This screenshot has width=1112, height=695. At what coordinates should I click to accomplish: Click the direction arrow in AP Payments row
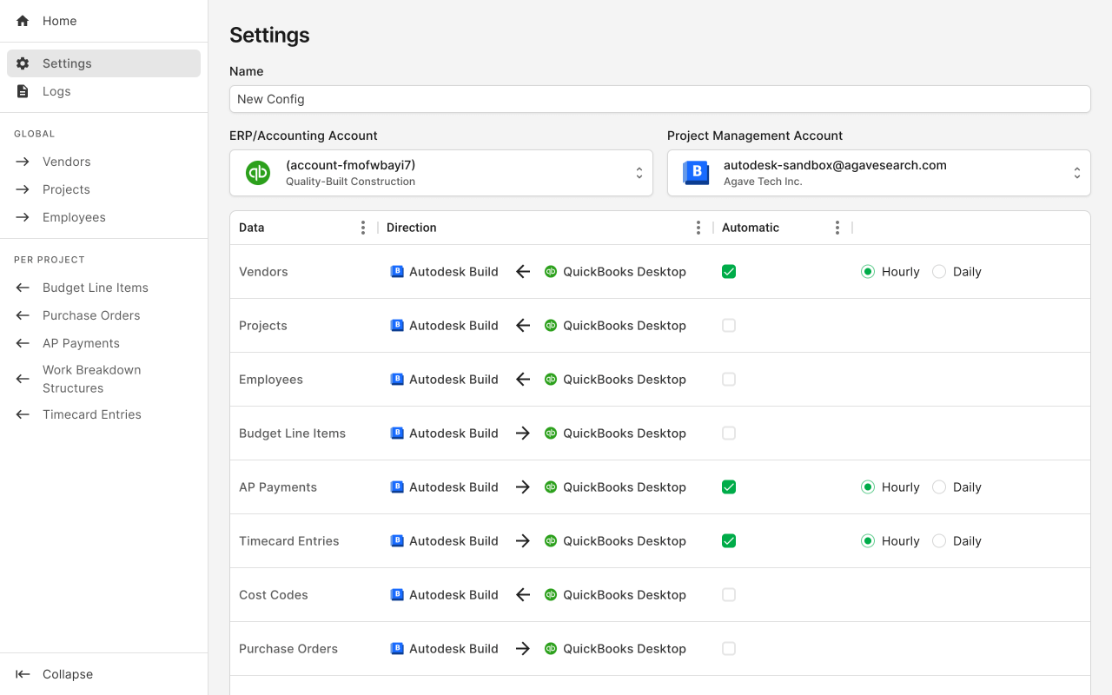(x=523, y=487)
